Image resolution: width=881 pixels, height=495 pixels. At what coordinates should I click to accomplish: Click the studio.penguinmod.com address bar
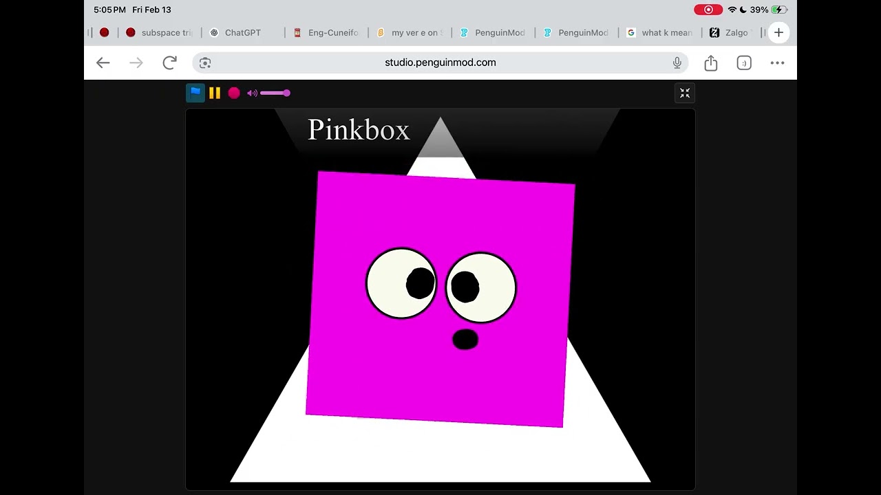[x=440, y=63]
